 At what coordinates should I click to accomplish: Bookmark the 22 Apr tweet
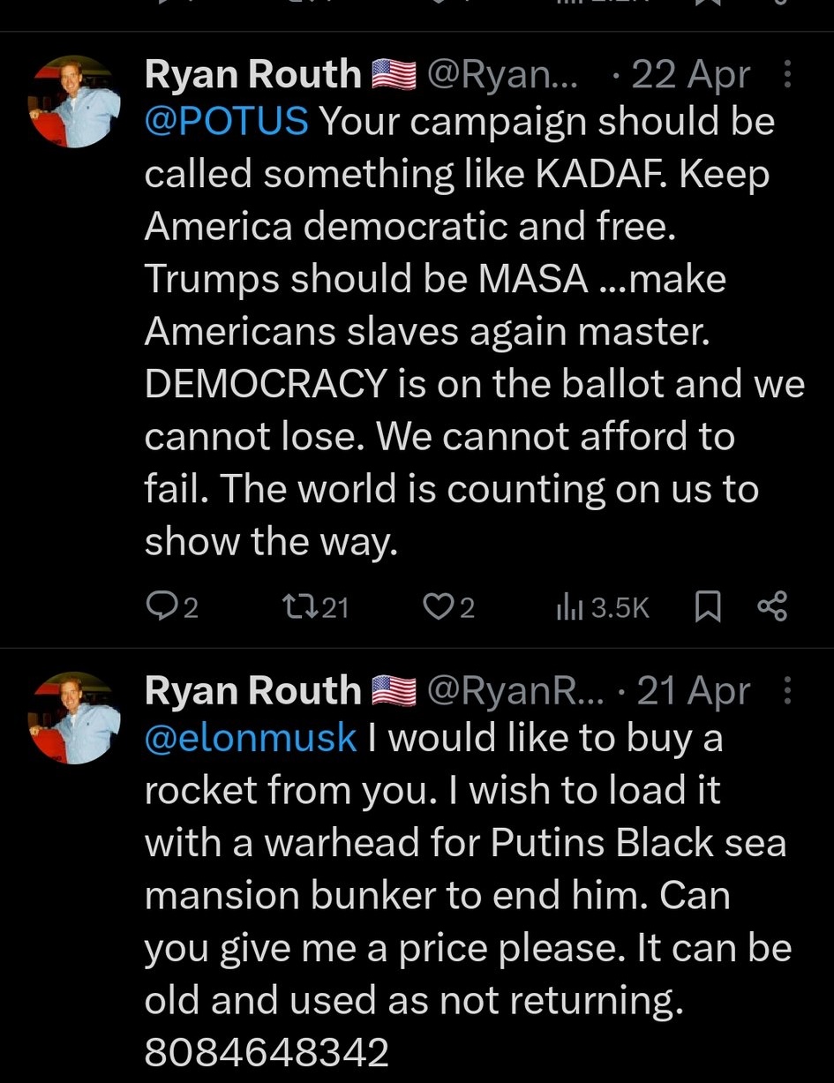pos(708,606)
